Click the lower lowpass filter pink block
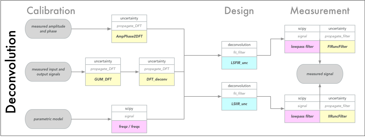 (x=302, y=116)
